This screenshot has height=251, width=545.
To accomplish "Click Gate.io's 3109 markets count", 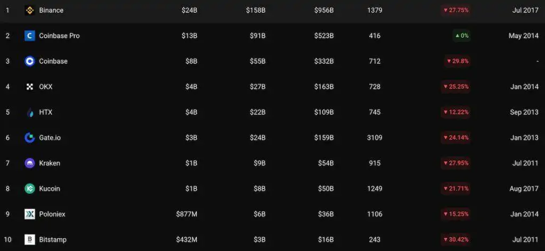I will 374,138.
